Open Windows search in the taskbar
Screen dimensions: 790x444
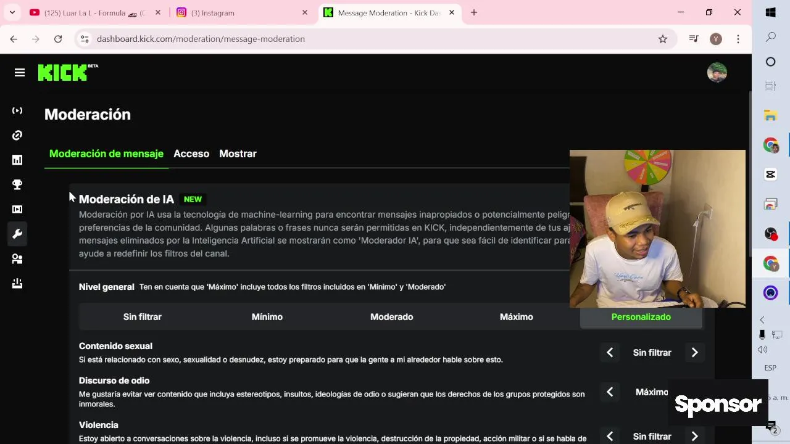coord(771,37)
